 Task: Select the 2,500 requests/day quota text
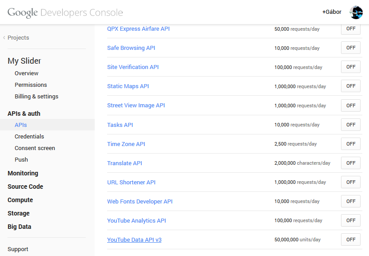click(x=295, y=144)
